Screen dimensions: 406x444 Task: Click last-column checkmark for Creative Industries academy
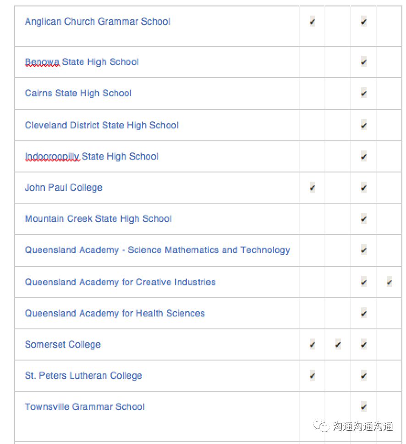tap(390, 282)
